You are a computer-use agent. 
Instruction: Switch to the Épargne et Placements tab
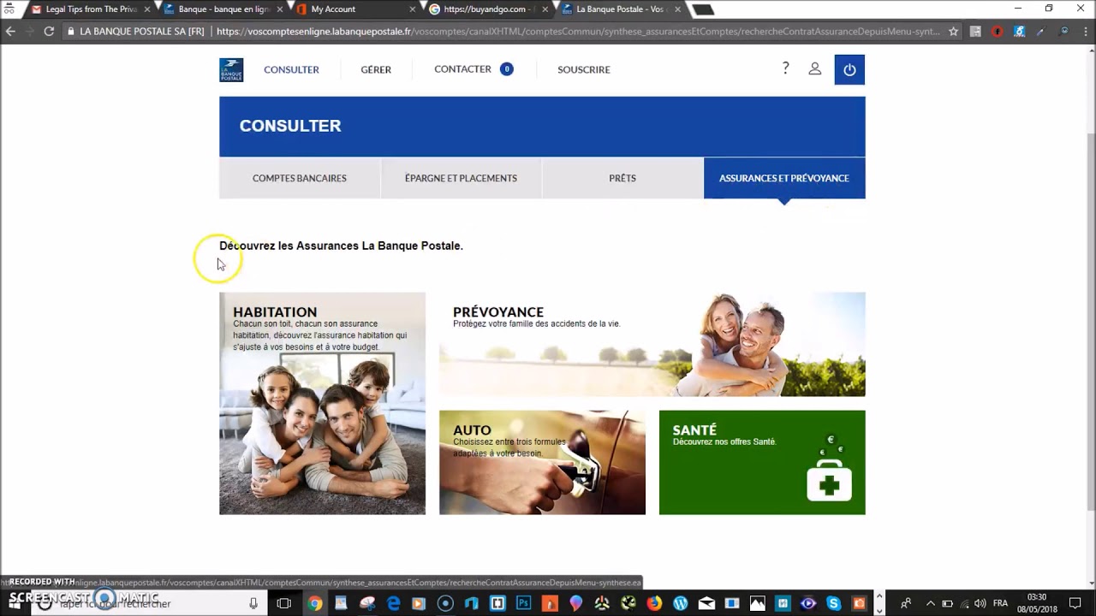coord(461,178)
